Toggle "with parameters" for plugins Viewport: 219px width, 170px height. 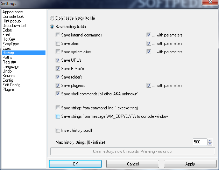pyautogui.click(x=149, y=85)
